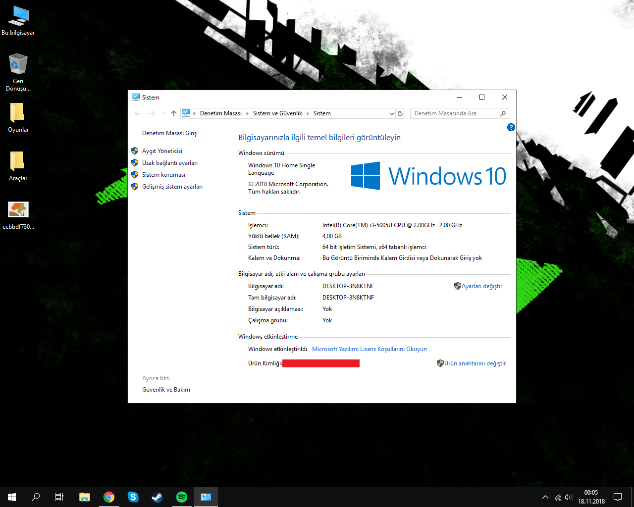The width and height of the screenshot is (634, 507).
Task: Minimize the Sistem window
Action: 460,97
